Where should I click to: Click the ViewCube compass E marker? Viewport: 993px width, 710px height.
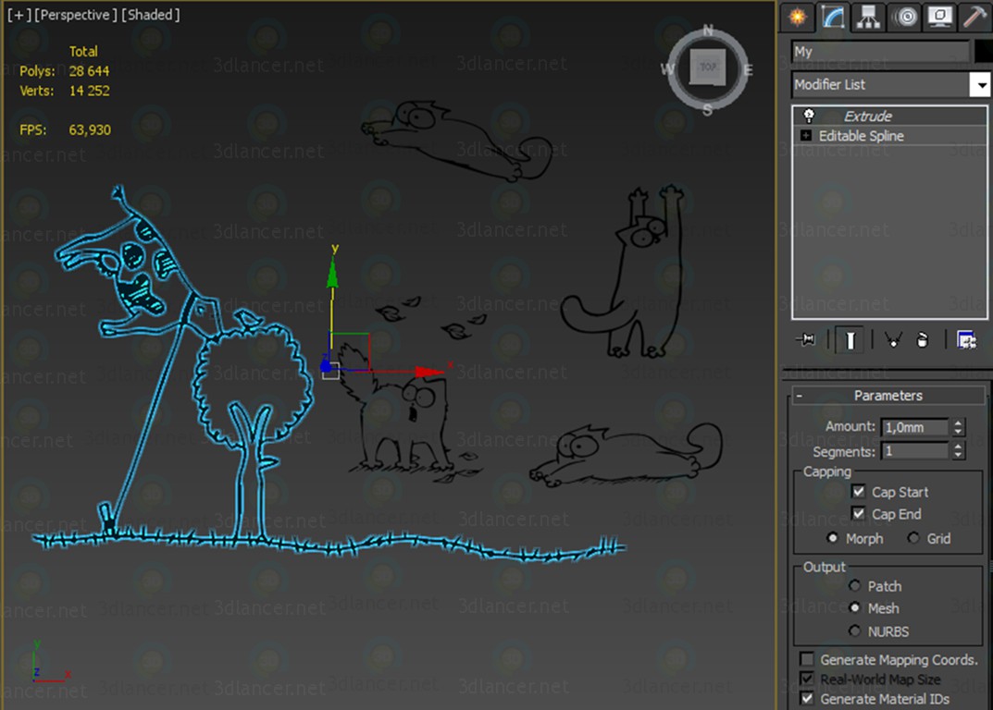tap(748, 70)
